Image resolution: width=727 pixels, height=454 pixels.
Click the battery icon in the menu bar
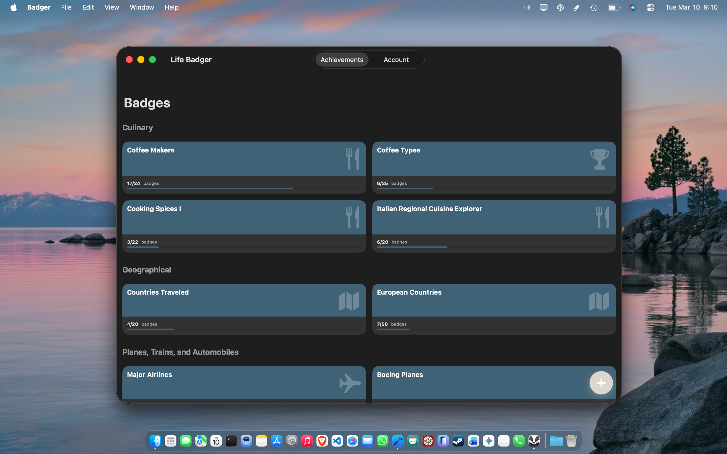point(614,7)
